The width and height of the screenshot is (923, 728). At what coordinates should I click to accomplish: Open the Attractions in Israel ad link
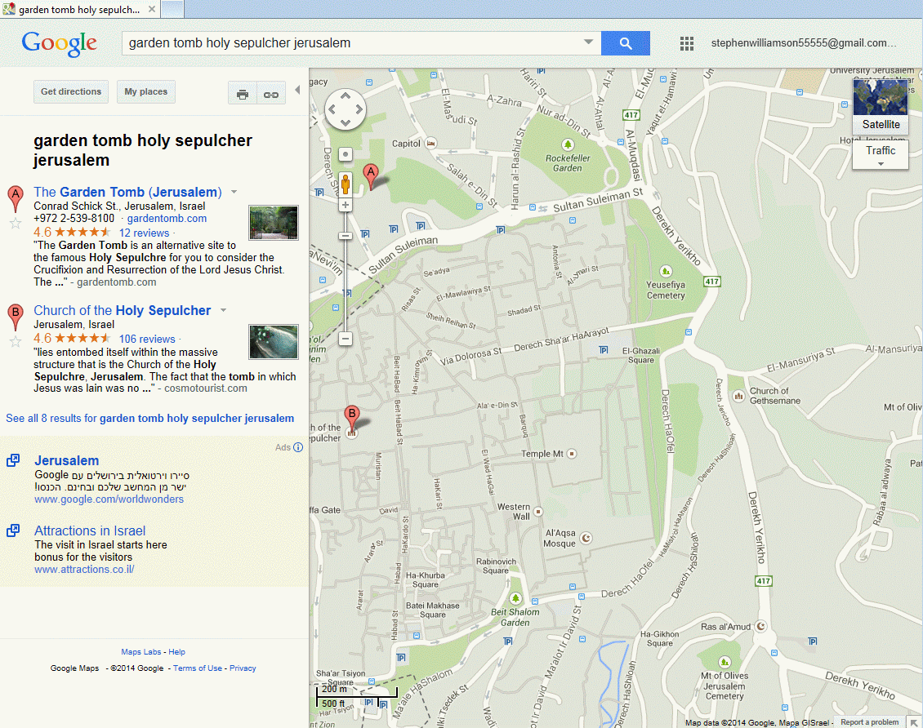tap(90, 531)
